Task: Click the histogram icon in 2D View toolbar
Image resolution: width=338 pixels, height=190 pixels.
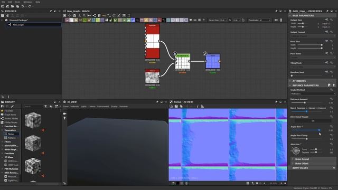Action: point(202,106)
